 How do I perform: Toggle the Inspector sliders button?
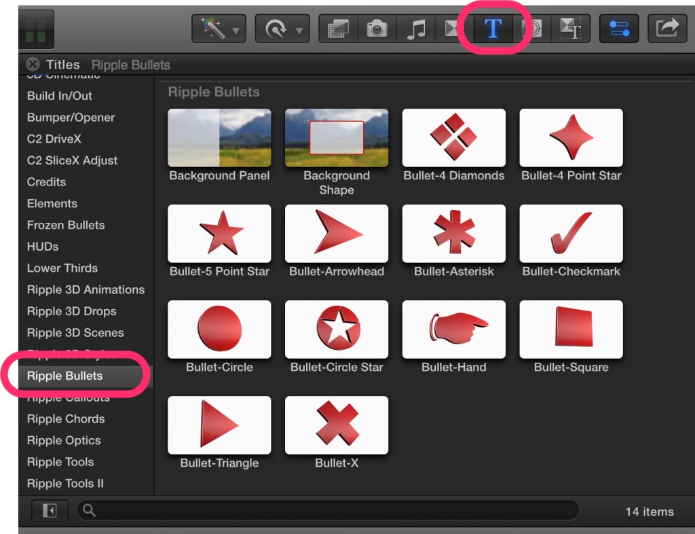point(619,29)
